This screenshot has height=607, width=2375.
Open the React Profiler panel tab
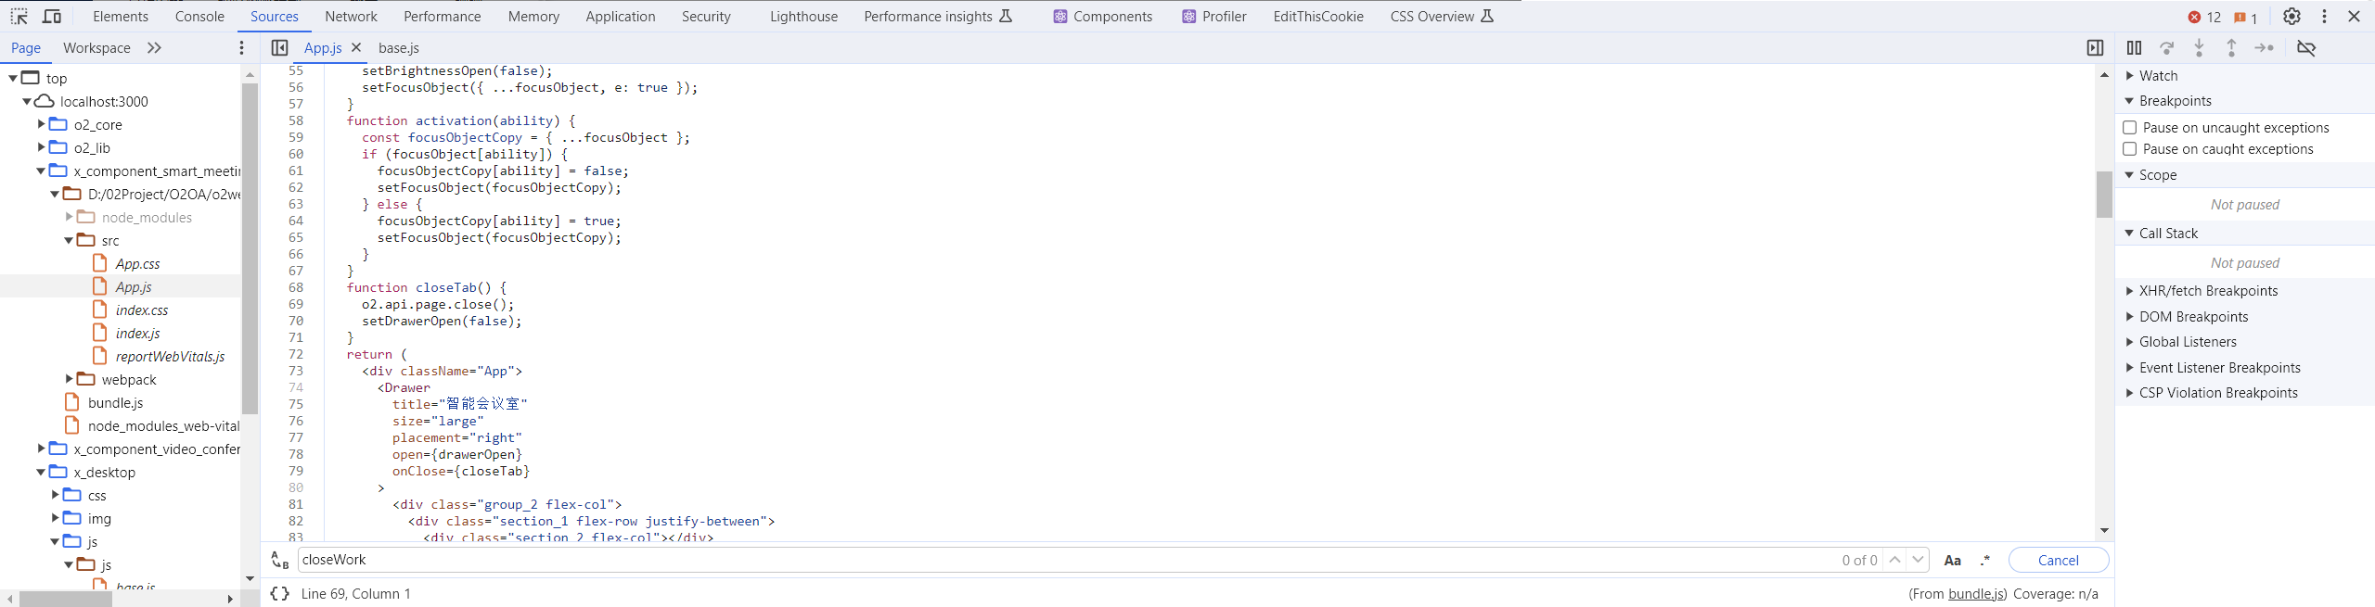click(1214, 17)
